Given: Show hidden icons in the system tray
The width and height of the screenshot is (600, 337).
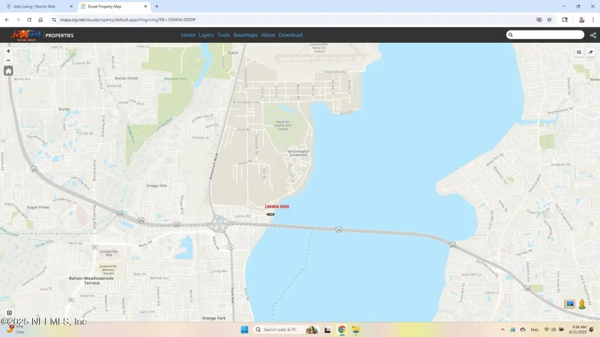Looking at the screenshot, I should pyautogui.click(x=502, y=330).
